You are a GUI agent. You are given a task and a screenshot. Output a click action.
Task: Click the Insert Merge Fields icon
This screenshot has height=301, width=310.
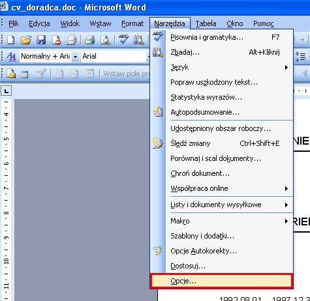(89, 74)
